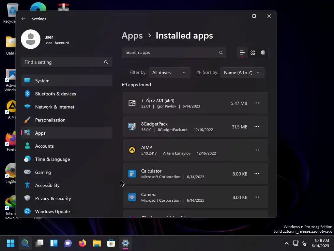Click the 7-Zip app icon
Screen dimensions: 334x251
[x=132, y=103]
